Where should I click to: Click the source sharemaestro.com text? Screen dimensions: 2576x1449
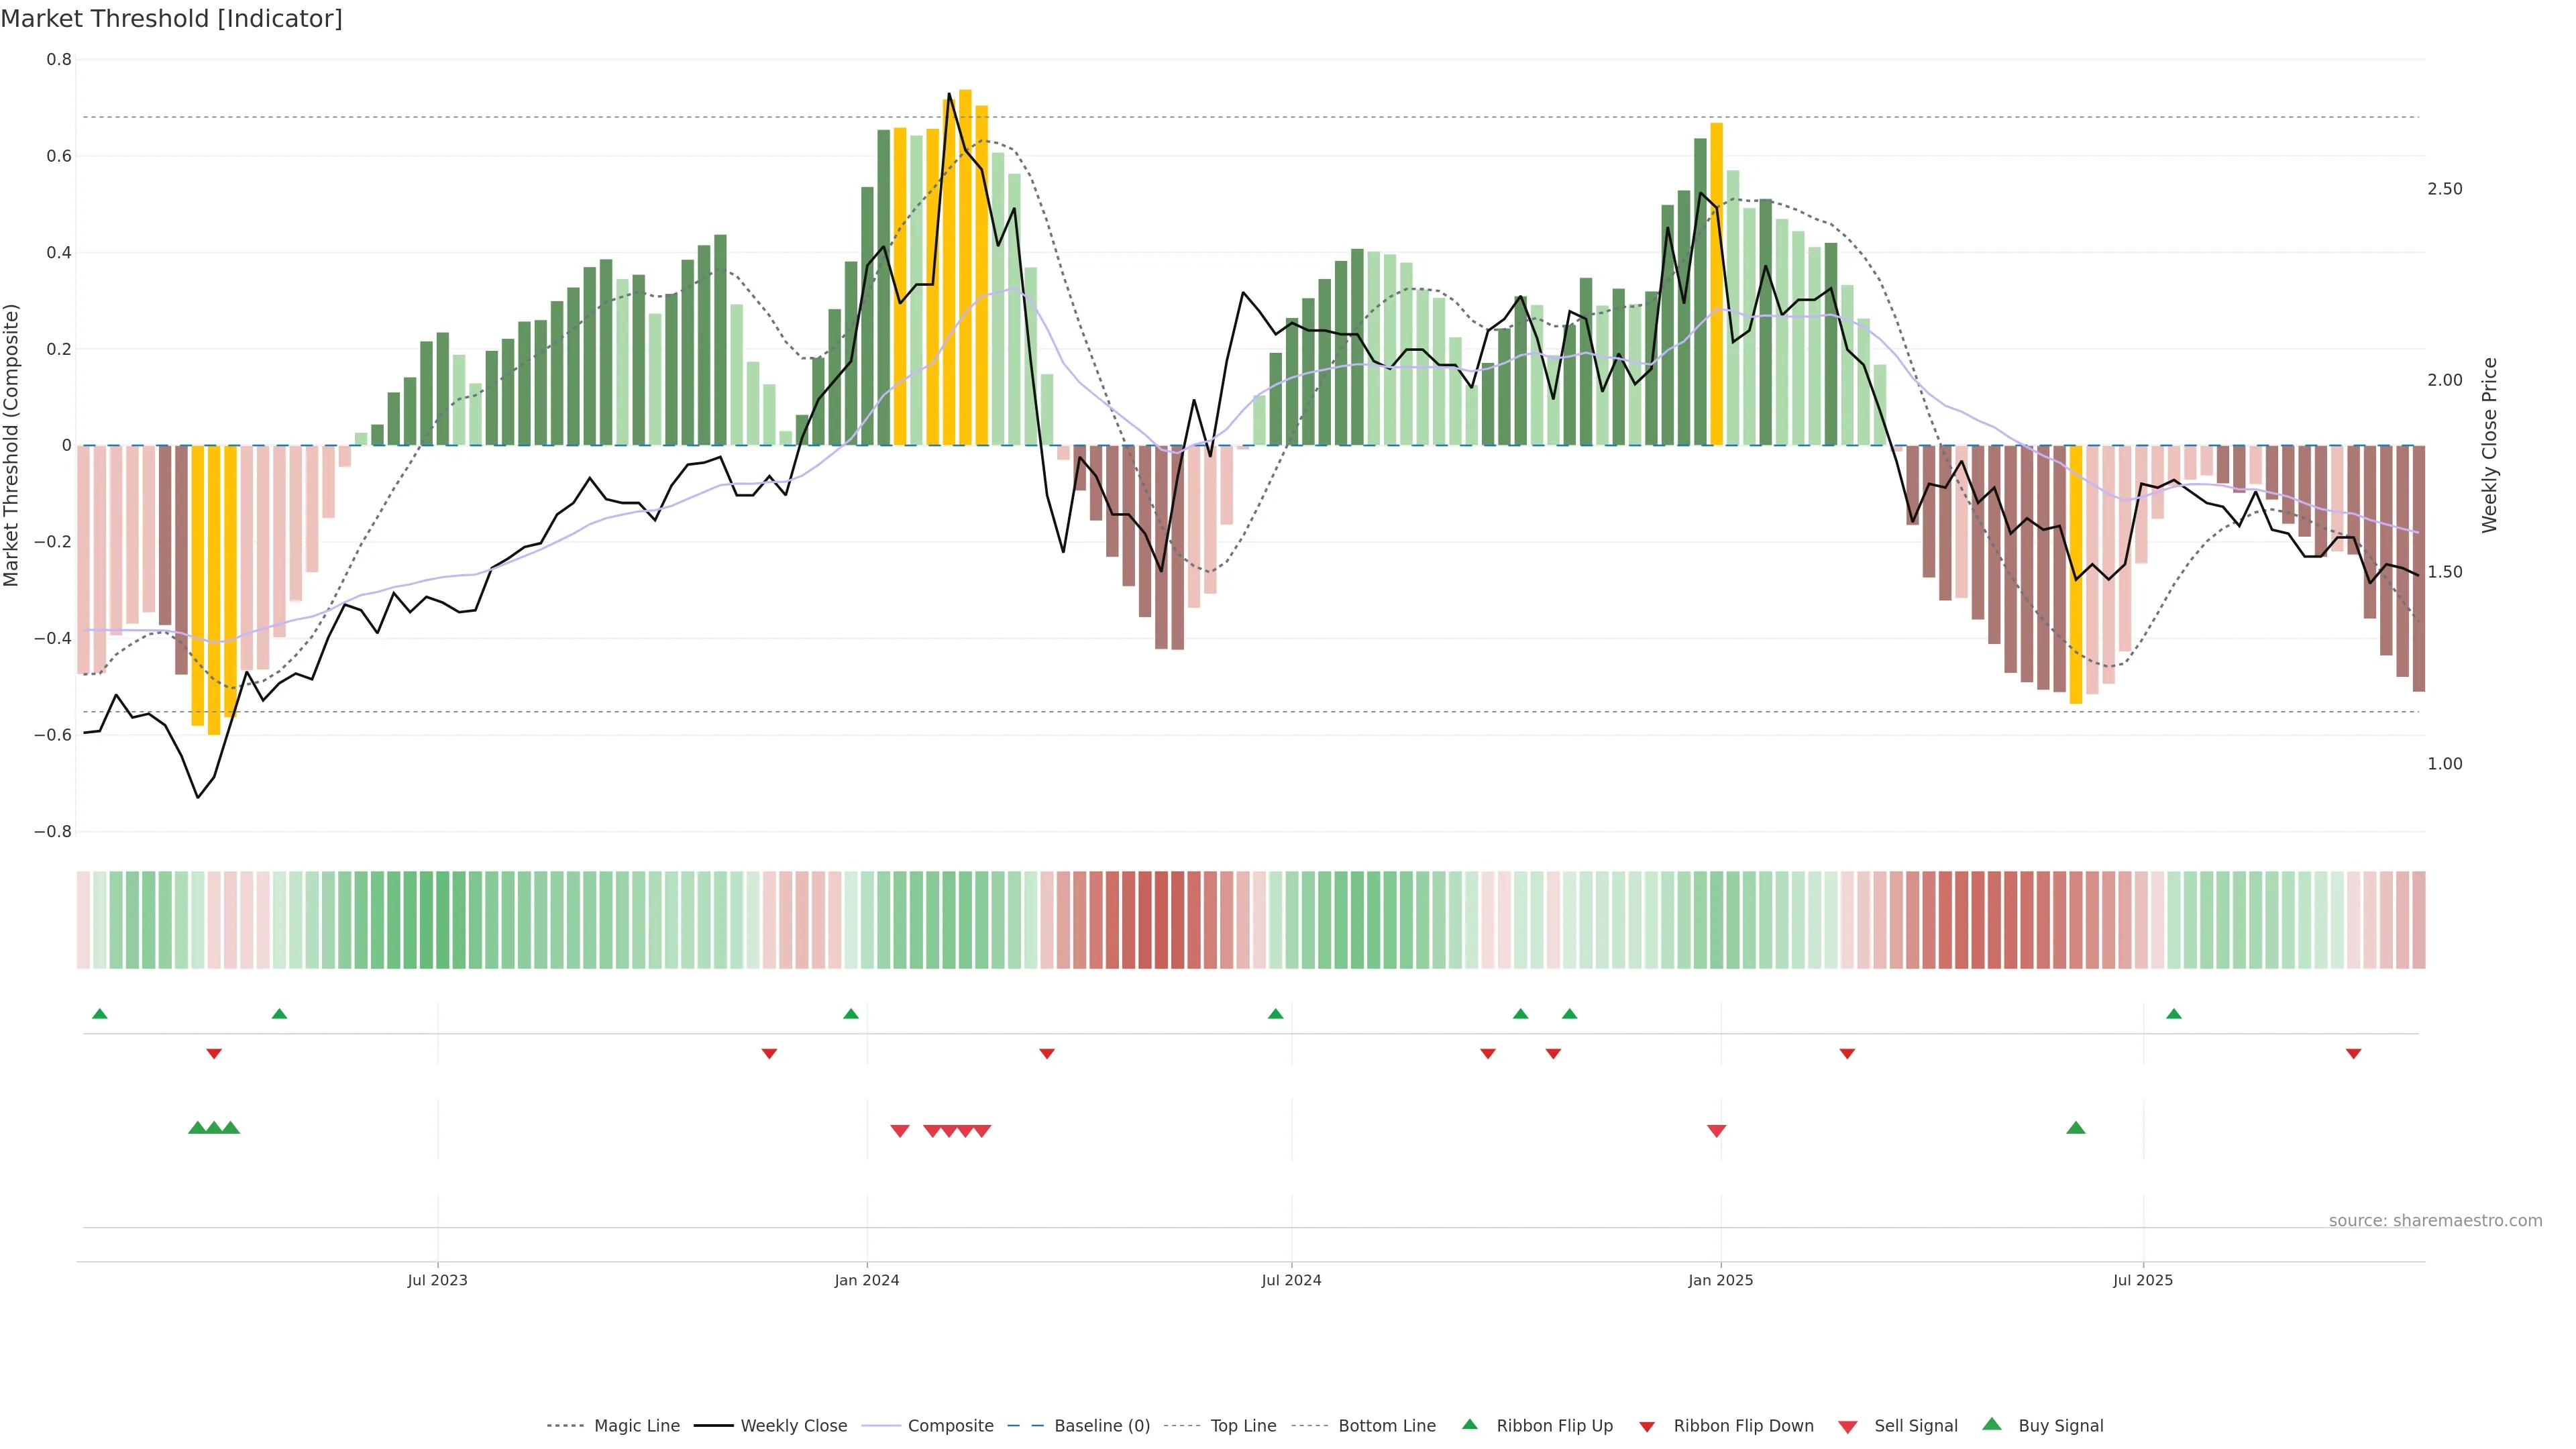(2435, 1221)
